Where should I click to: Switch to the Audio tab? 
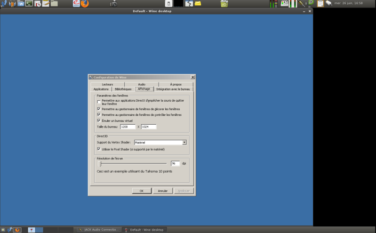142,84
